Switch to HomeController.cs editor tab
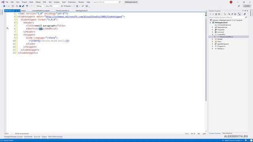253x142 pixels. [62, 11]
